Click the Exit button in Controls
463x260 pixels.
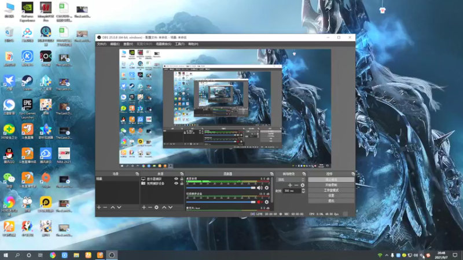click(x=331, y=200)
